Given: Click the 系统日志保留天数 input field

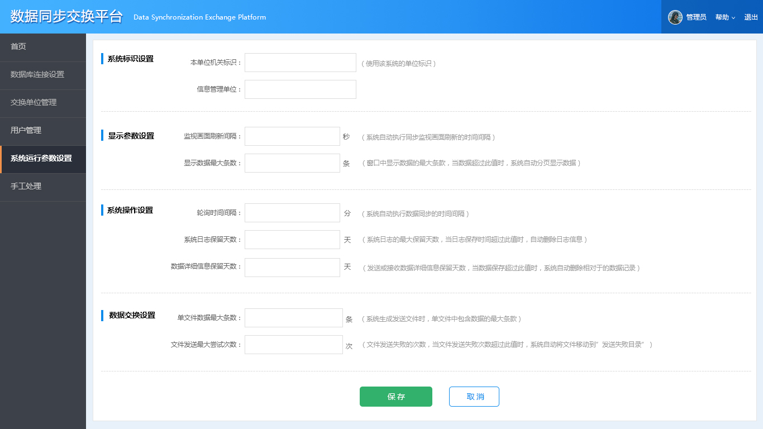Looking at the screenshot, I should [292, 240].
